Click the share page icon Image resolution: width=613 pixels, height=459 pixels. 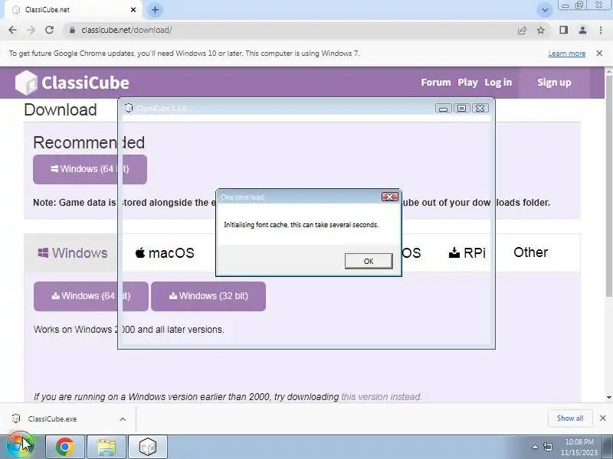pyautogui.click(x=522, y=30)
